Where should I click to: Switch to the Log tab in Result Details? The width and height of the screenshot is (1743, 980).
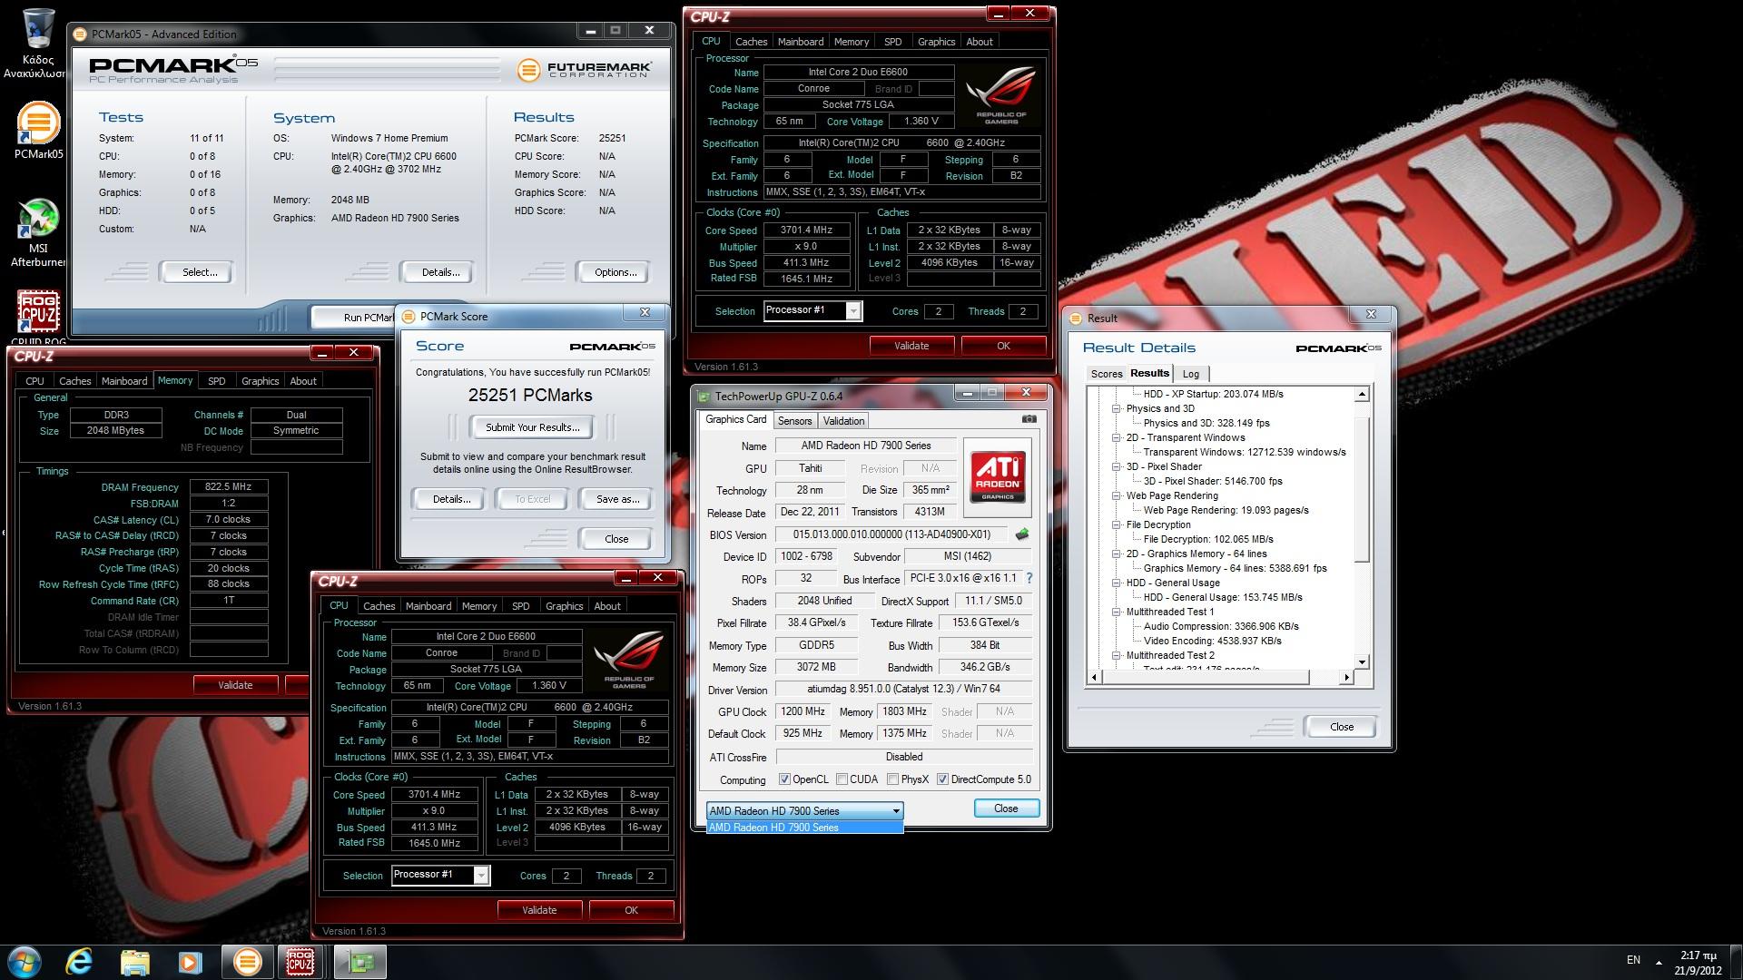[1191, 374]
